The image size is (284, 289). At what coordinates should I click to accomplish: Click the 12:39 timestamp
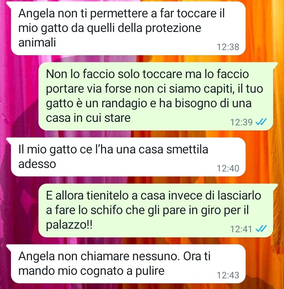click(x=241, y=122)
